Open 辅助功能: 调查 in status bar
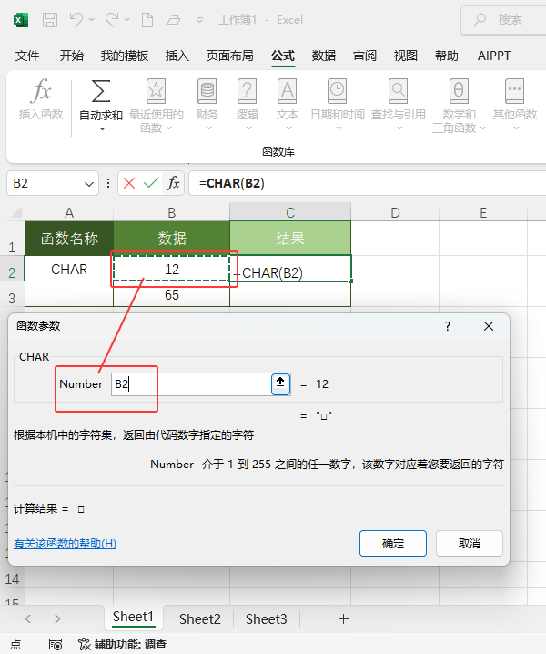This screenshot has height=654, width=546. (123, 644)
